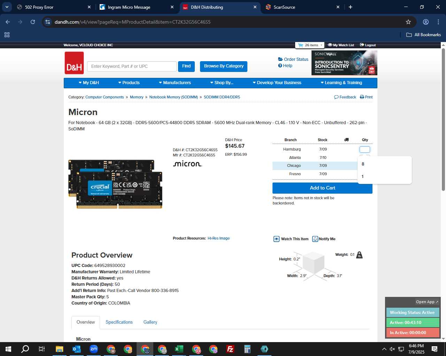
Task: Click the Find button
Action: click(186, 66)
